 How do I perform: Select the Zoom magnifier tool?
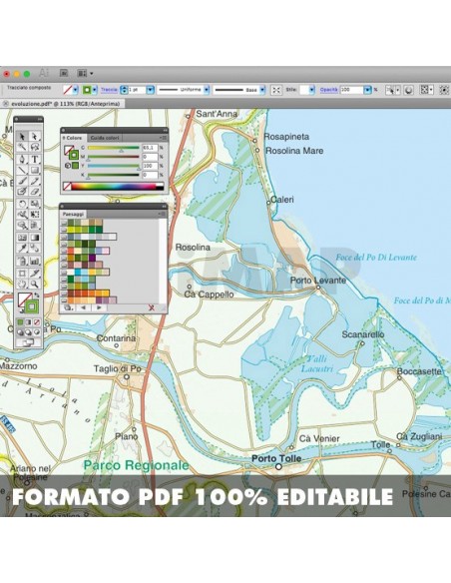(35, 285)
